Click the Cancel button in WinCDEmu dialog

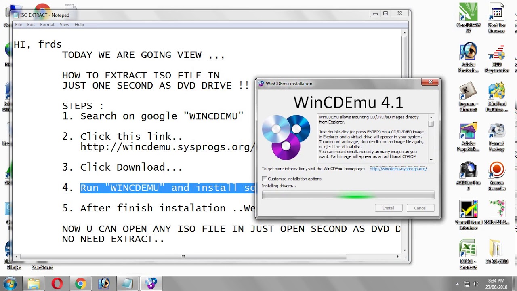[x=420, y=208]
